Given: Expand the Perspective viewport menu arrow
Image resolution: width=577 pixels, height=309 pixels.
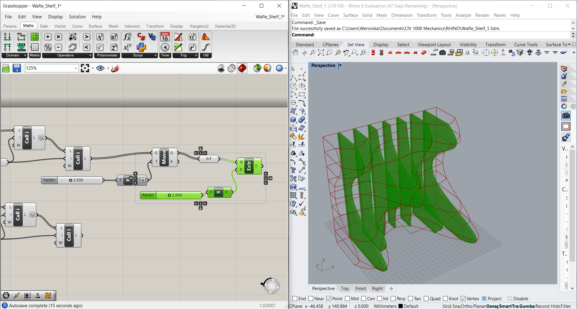Looking at the screenshot, I should click(340, 65).
